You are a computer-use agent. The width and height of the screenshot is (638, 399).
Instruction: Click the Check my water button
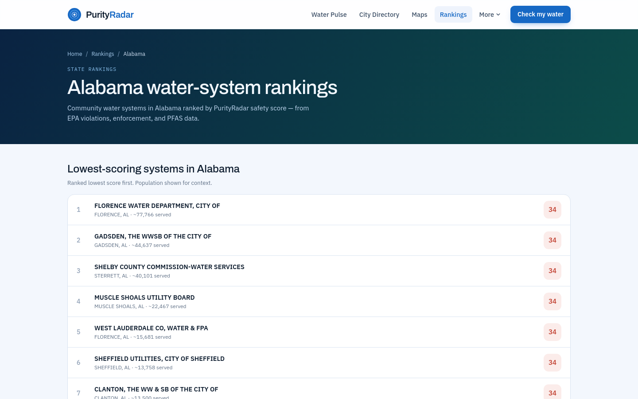541,14
